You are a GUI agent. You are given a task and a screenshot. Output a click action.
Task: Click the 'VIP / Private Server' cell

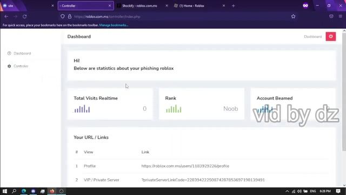tap(101, 180)
